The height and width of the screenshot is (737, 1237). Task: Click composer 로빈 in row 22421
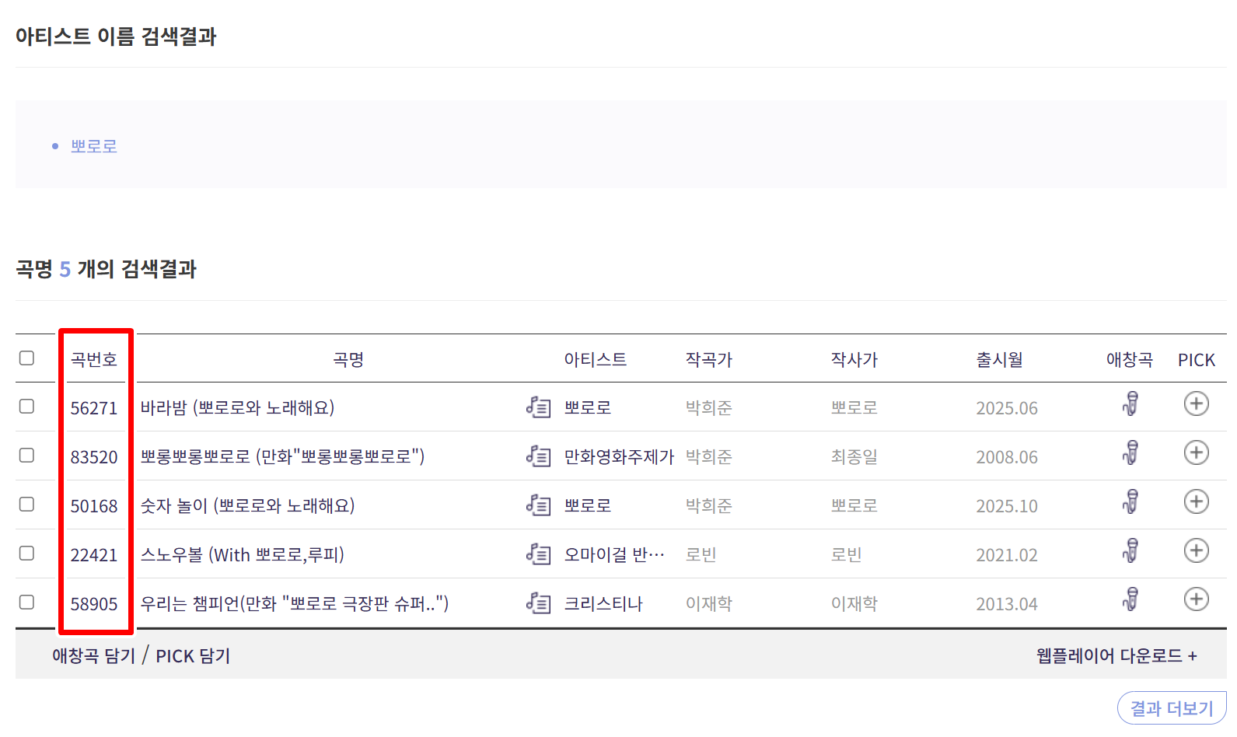click(x=701, y=554)
